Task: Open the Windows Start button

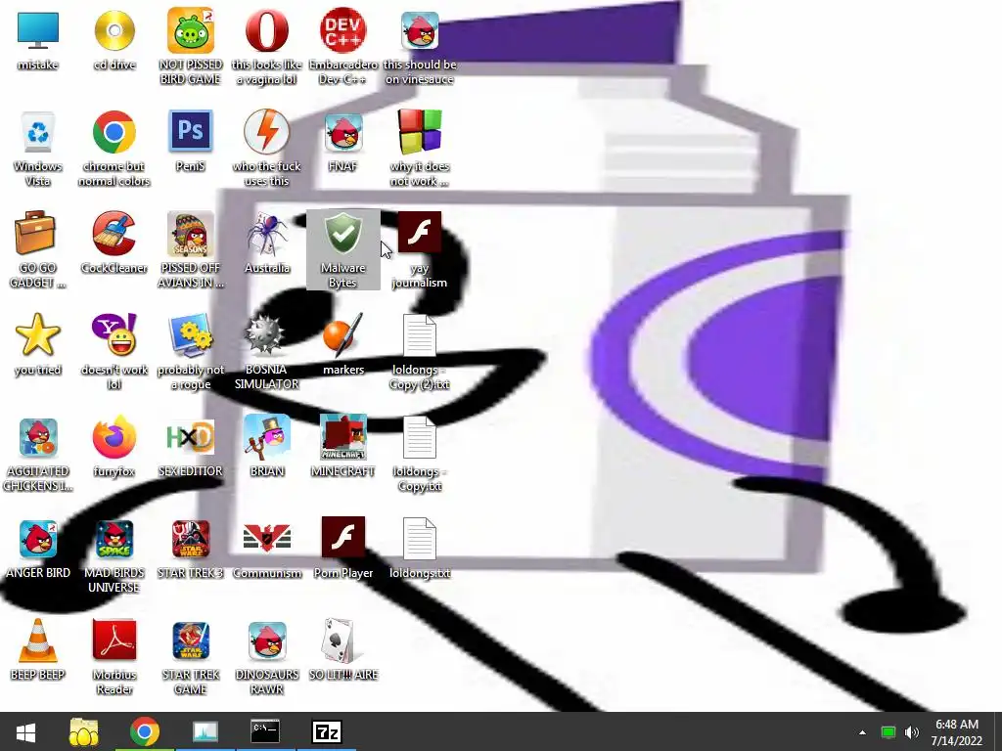Action: 25,731
